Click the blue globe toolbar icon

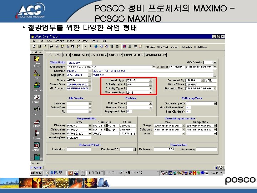[96, 46]
